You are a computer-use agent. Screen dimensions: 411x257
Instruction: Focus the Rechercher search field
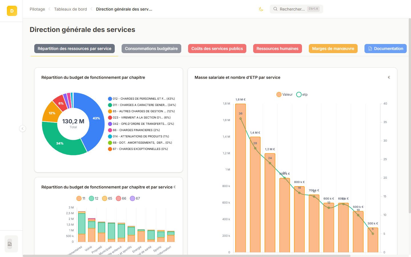tap(296, 9)
